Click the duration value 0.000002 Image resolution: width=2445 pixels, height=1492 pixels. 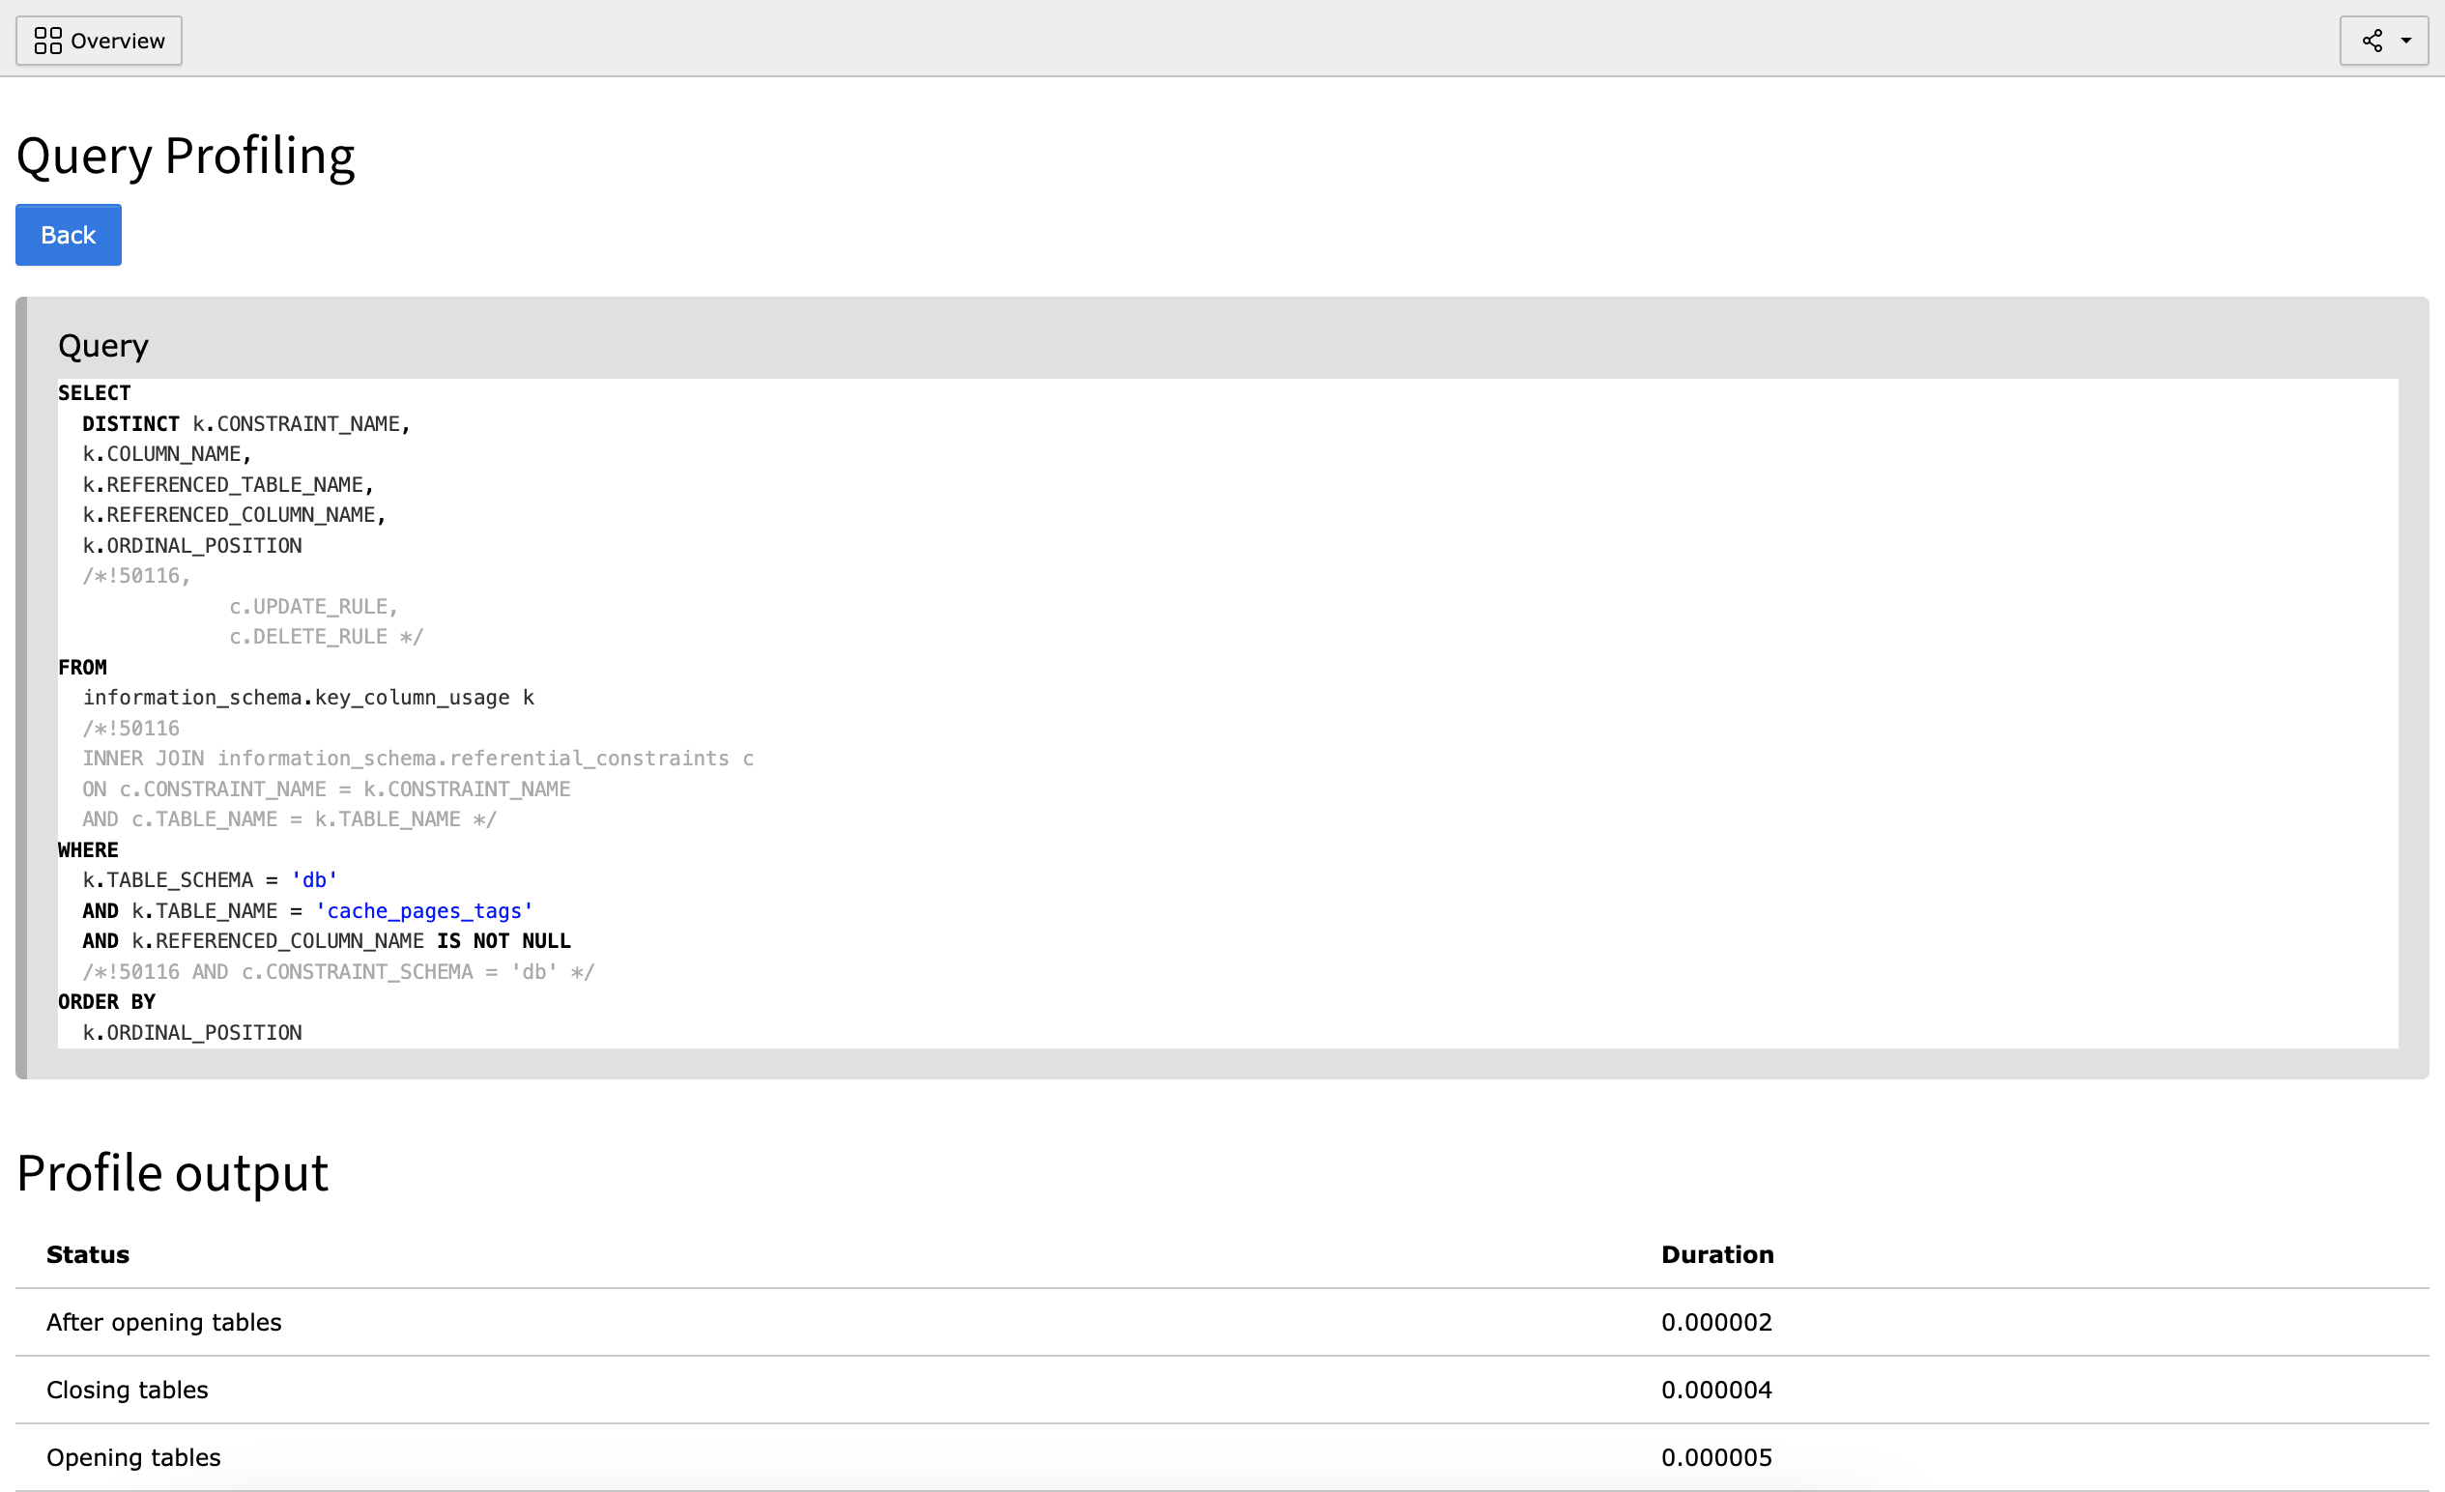(1716, 1322)
